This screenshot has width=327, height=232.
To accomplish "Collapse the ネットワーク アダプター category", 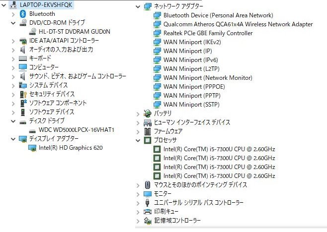I will pyautogui.click(x=138, y=6).
